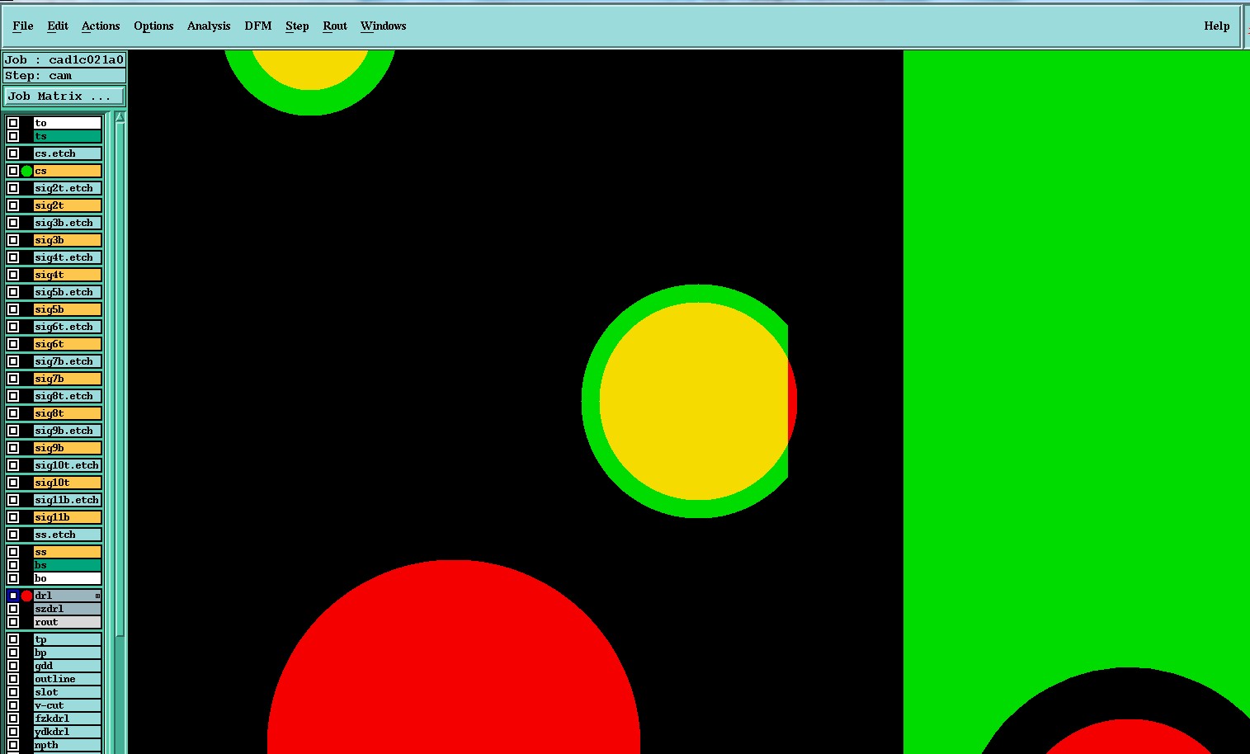This screenshot has width=1250, height=754.
Task: Select the bp layer name
Action: point(68,653)
